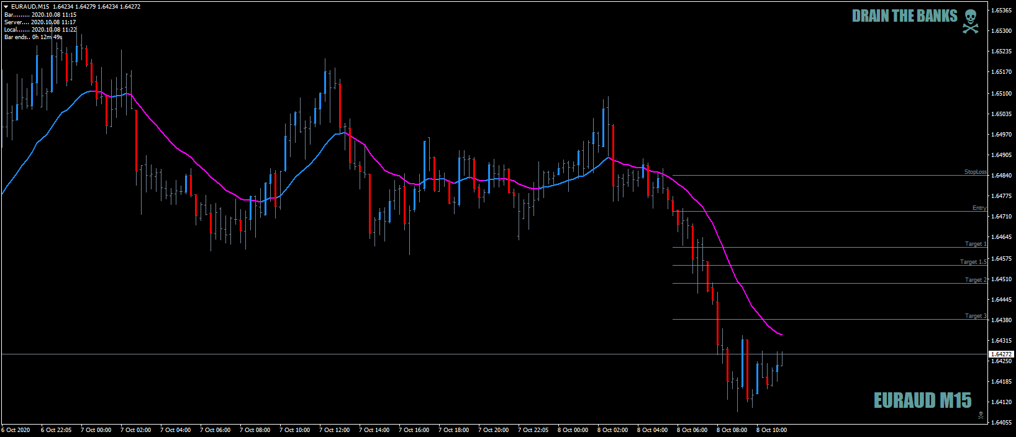
Task: Click the '7 Oct 08:00' time axis label
Action: [x=255, y=430]
